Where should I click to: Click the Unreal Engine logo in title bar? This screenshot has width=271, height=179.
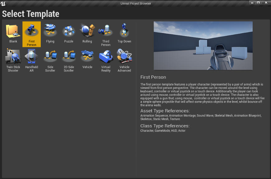click(x=3, y=3)
